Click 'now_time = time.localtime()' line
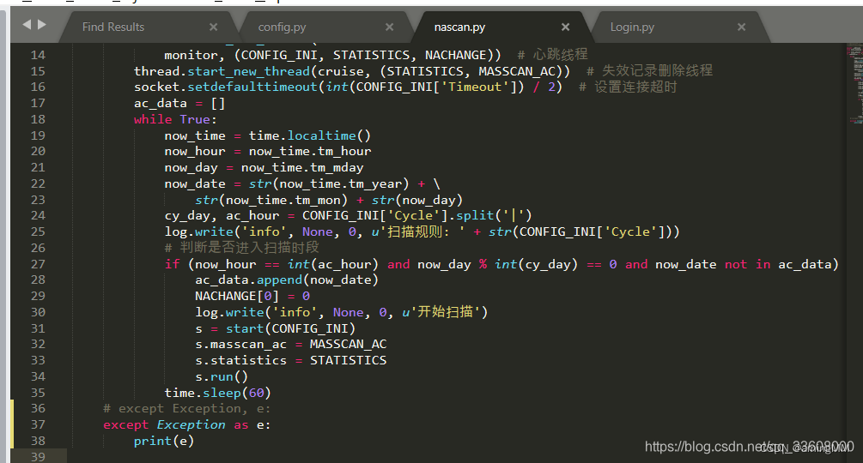 [267, 135]
